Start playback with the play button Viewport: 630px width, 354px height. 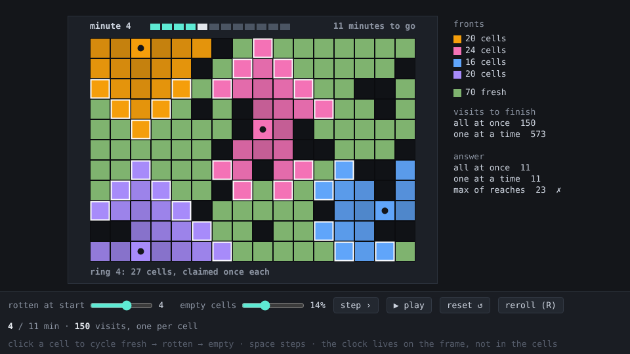click(409, 305)
